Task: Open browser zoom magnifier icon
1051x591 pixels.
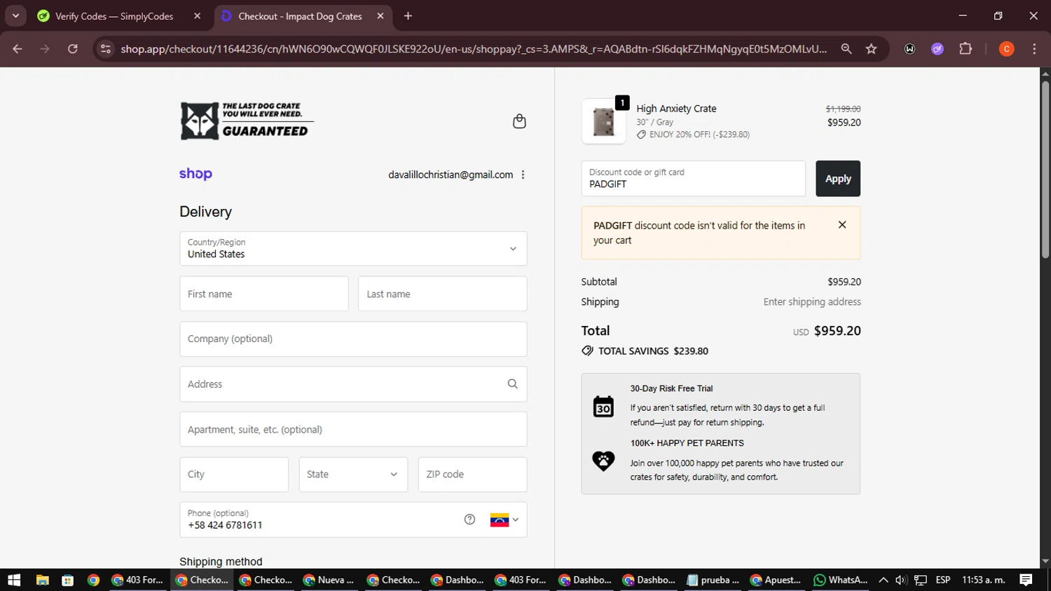Action: click(846, 49)
